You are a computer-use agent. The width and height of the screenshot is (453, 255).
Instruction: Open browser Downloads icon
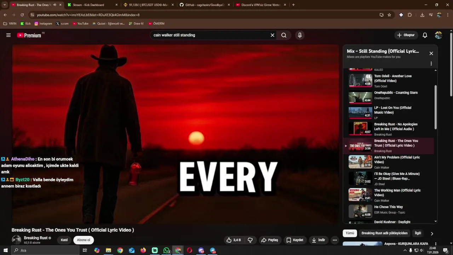click(x=422, y=15)
